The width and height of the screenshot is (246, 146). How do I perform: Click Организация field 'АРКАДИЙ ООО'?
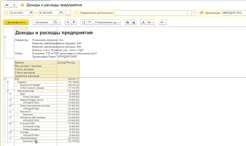click(234, 13)
